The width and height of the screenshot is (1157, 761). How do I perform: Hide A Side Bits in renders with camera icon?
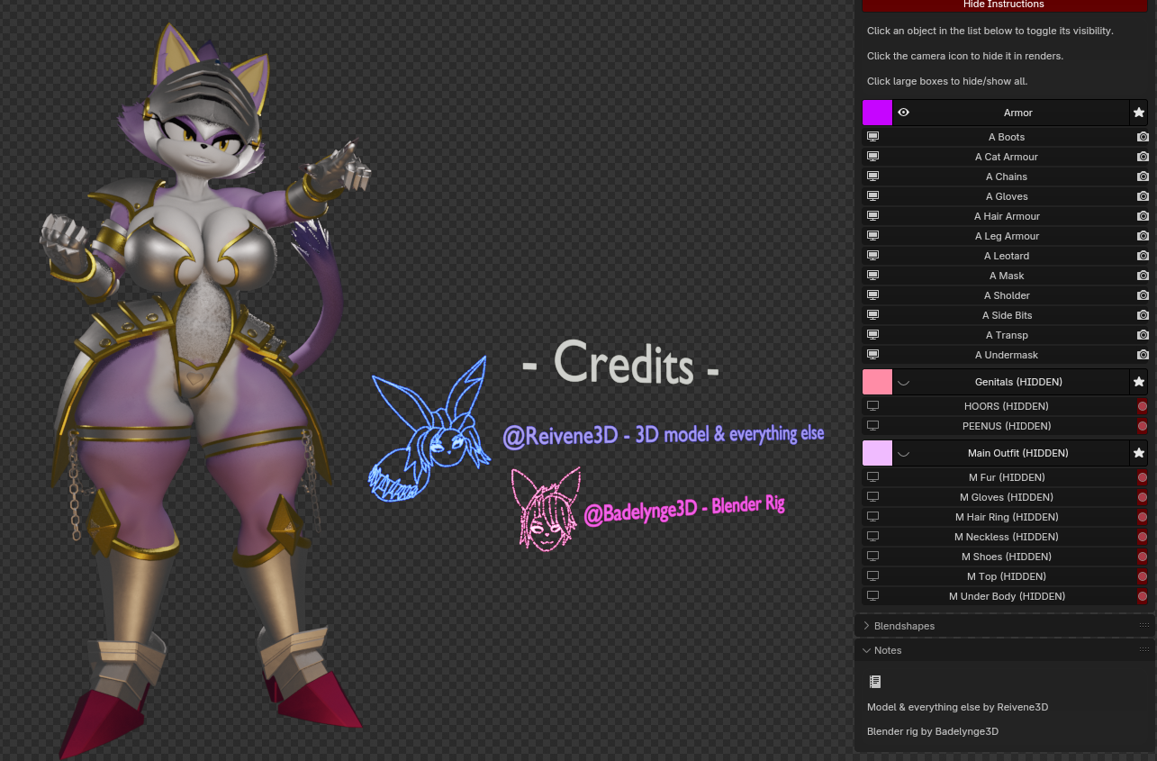click(x=1143, y=315)
